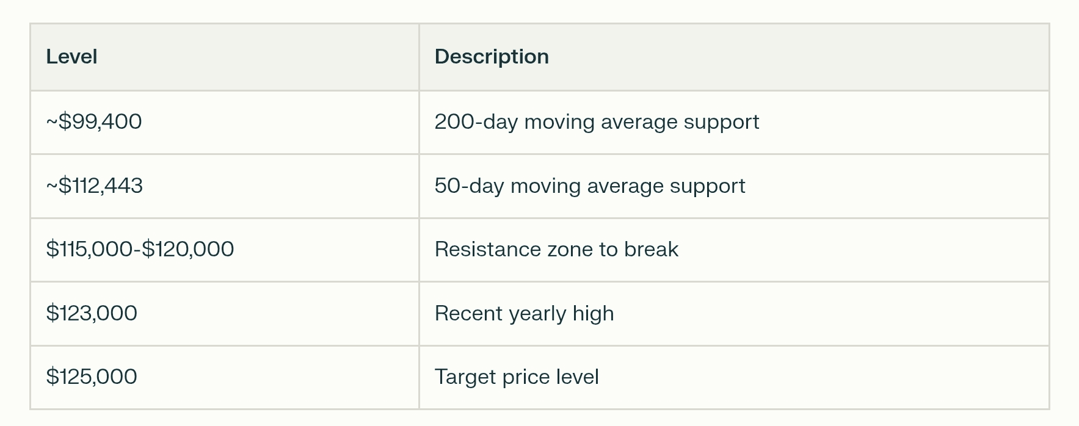The width and height of the screenshot is (1079, 426).
Task: Click the 50-day moving average support description
Action: click(x=590, y=186)
